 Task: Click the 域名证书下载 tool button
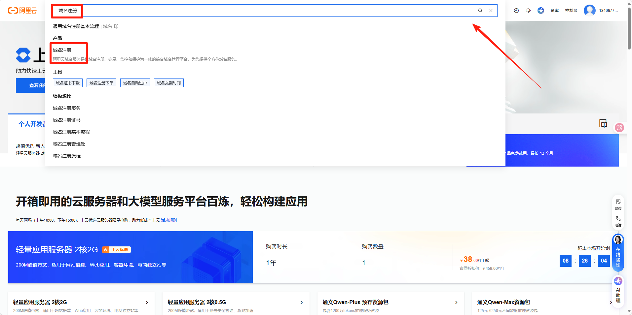click(68, 83)
